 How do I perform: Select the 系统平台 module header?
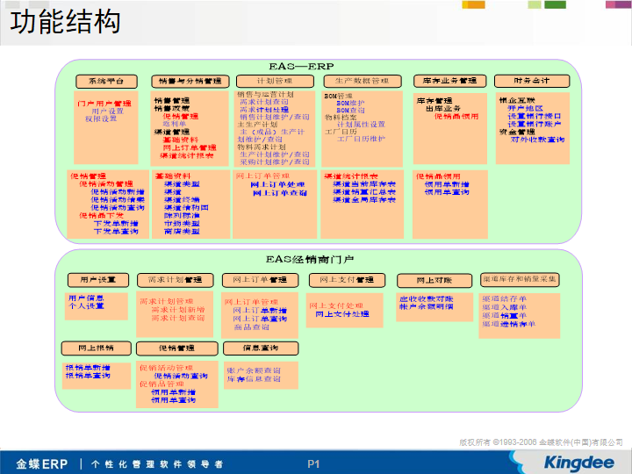point(106,82)
